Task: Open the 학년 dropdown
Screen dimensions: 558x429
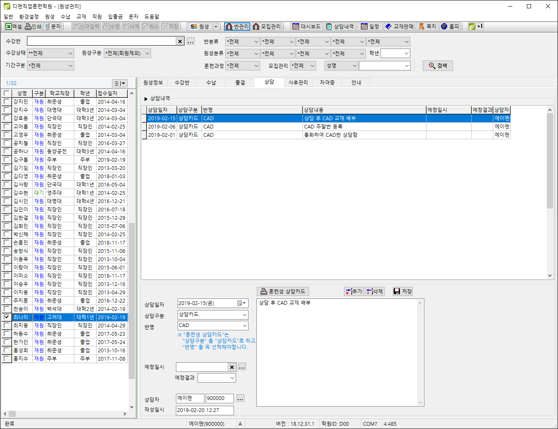Action: pos(395,53)
